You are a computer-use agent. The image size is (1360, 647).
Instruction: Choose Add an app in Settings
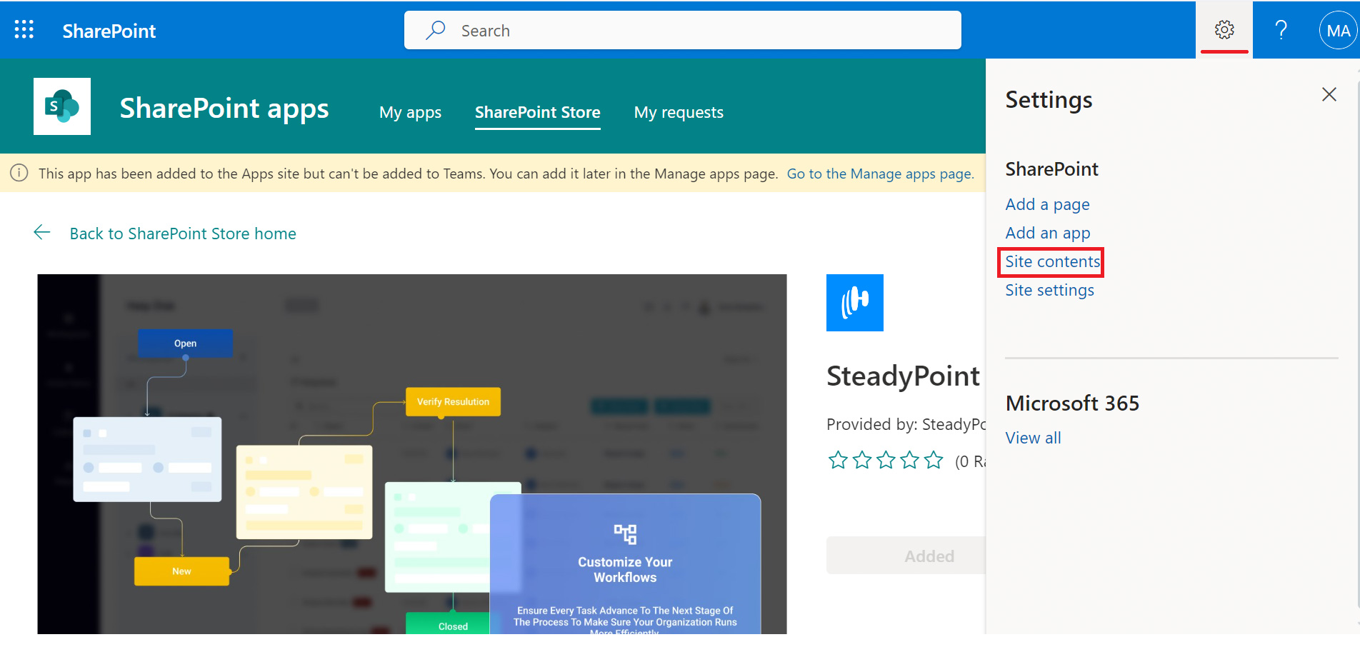click(1048, 233)
